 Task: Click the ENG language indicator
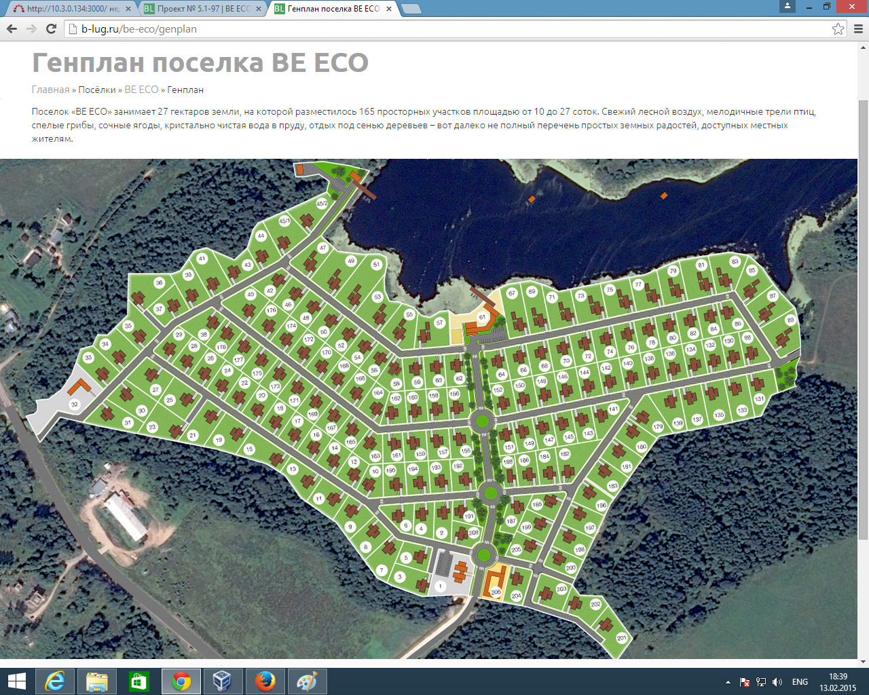point(800,682)
